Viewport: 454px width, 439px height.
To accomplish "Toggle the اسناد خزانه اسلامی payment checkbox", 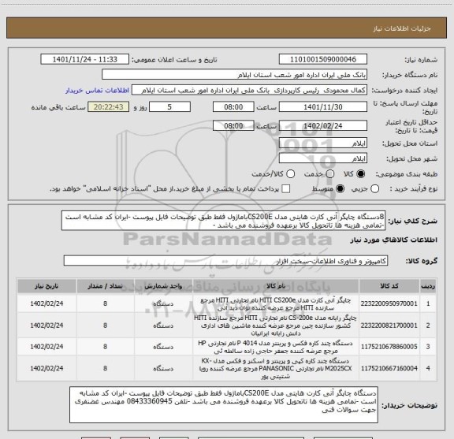I will tap(286, 189).
